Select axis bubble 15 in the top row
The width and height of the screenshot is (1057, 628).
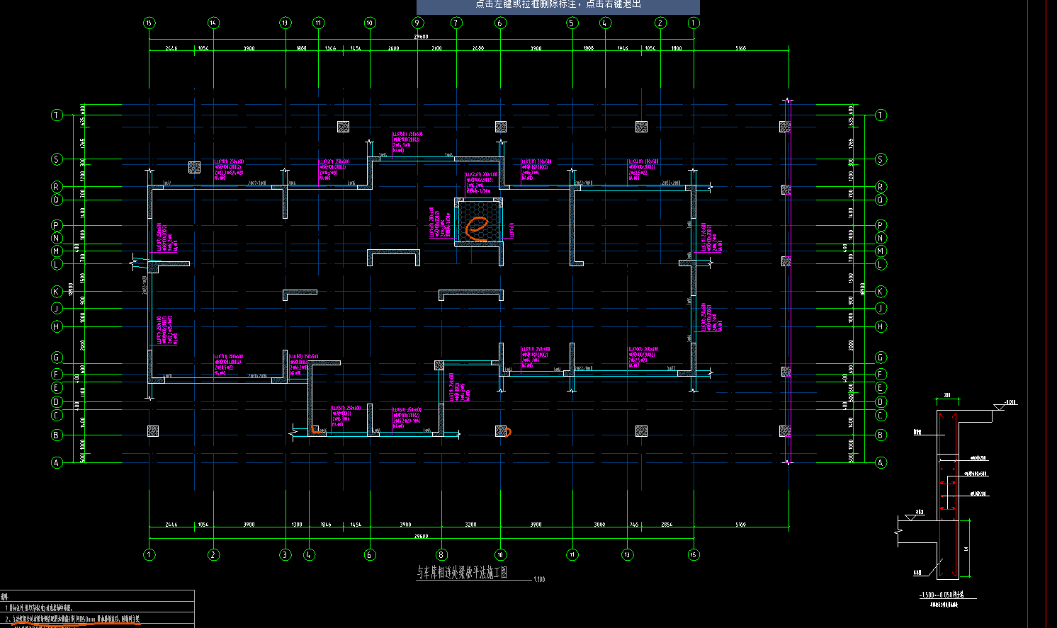[149, 23]
